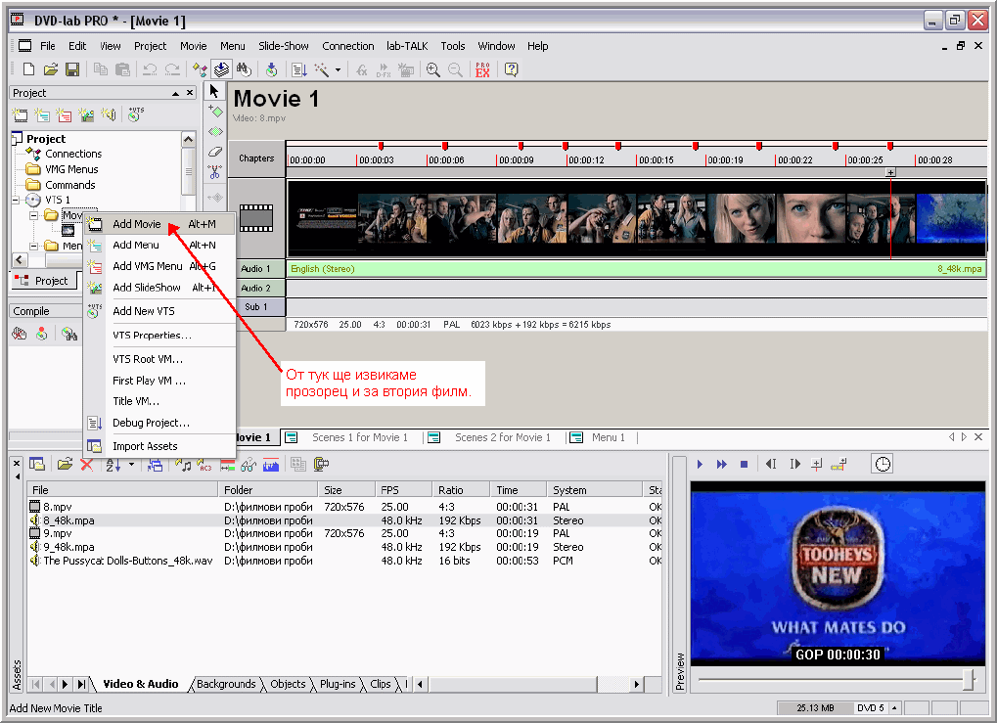
Task: Select the scissors cut tool in vertical toolbar
Action: [215, 171]
